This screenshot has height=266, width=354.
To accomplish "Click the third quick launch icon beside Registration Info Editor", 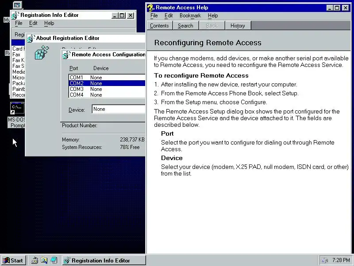I will [54, 261].
